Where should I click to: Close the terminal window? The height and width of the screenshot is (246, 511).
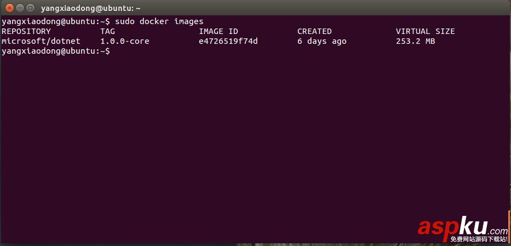click(9, 8)
